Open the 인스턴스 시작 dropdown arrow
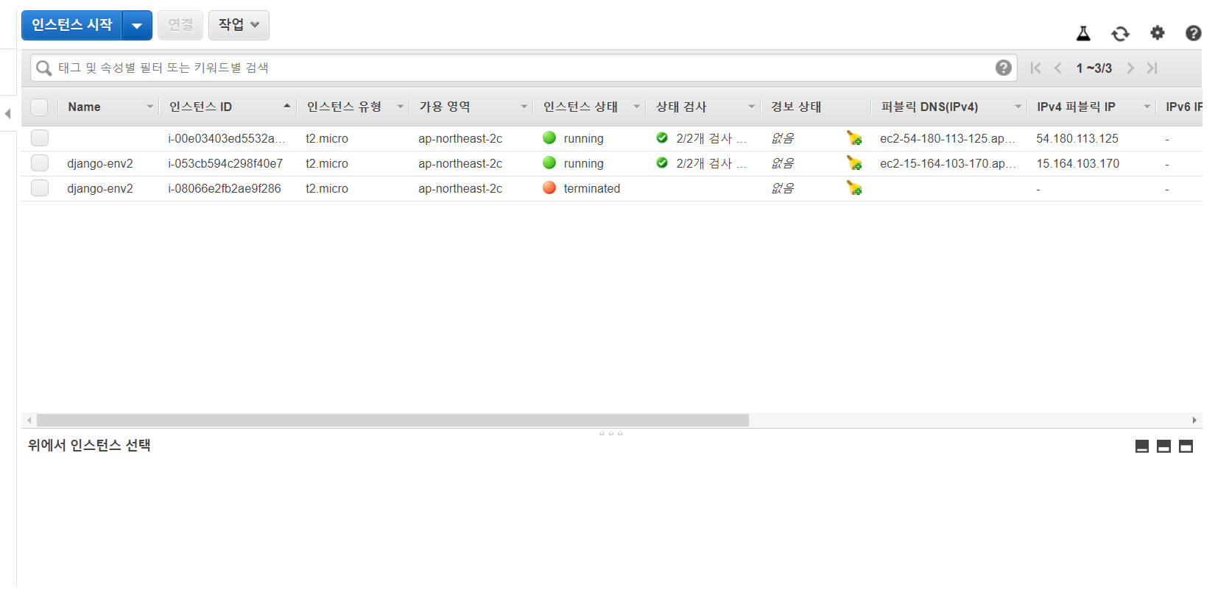This screenshot has width=1215, height=589. (137, 26)
